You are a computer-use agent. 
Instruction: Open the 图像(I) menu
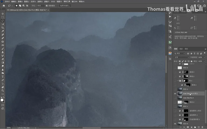(x=20, y=2)
